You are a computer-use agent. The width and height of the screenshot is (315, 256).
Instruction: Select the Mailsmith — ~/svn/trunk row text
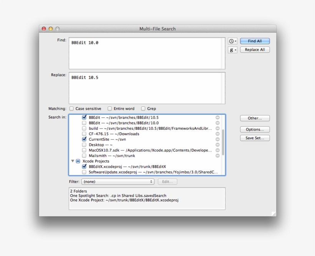coord(112,155)
